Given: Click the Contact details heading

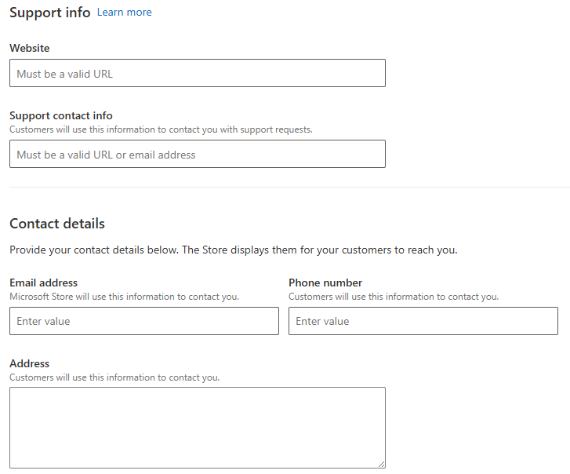Looking at the screenshot, I should point(57,224).
